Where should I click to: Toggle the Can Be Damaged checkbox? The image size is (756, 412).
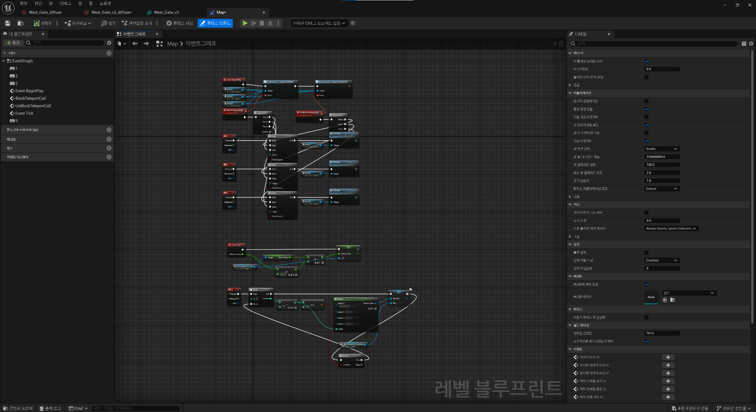(646, 212)
